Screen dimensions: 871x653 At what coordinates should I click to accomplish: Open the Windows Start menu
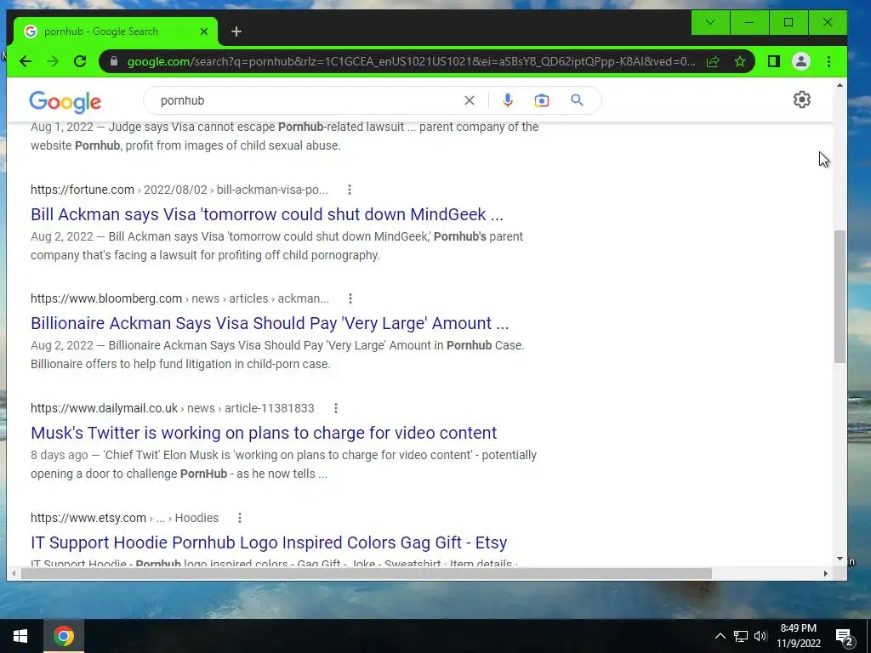(20, 636)
